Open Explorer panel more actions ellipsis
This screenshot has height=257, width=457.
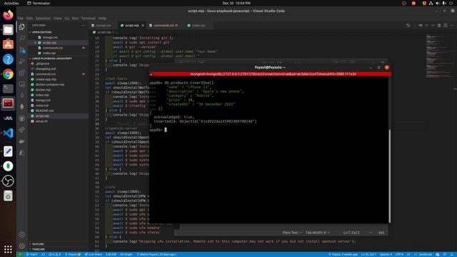click(83, 26)
